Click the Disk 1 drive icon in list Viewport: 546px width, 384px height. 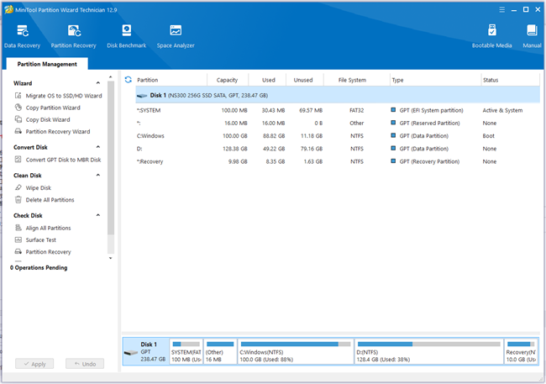tap(142, 96)
